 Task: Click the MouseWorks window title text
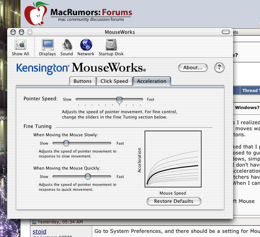pyautogui.click(x=120, y=32)
